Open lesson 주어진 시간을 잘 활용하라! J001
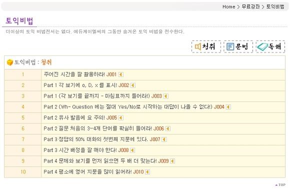The width and height of the screenshot is (290, 189). tap(80, 74)
